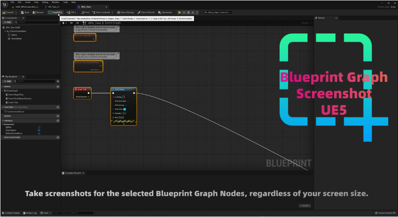Start play with the green Play button
This screenshot has height=217, width=398.
tap(179, 12)
